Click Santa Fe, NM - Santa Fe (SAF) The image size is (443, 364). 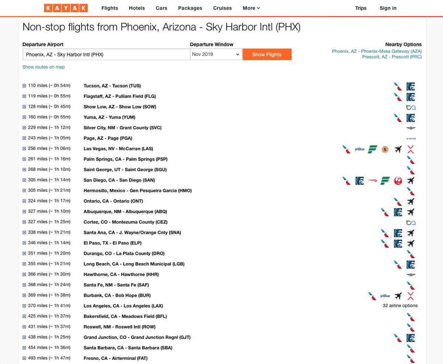coord(116,285)
